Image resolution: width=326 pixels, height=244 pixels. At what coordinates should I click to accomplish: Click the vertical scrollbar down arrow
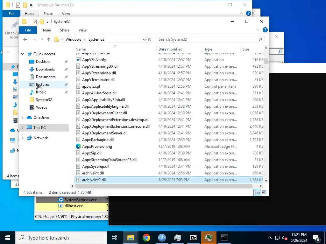(266, 181)
